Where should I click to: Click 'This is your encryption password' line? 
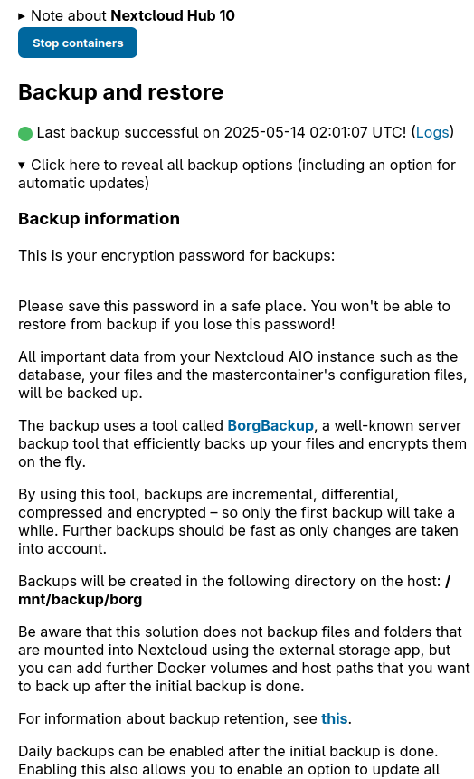click(x=176, y=255)
